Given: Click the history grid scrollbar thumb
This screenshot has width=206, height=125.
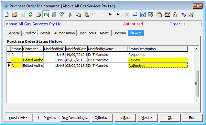Looking at the screenshot, I should (x=196, y=84).
